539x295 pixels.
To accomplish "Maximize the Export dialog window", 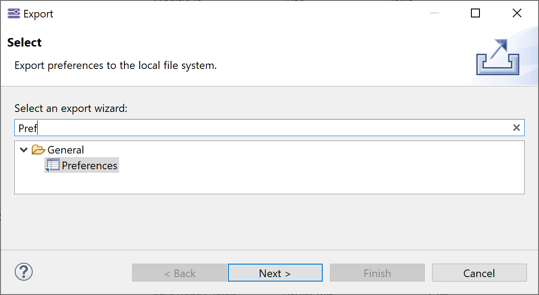I will pos(475,13).
